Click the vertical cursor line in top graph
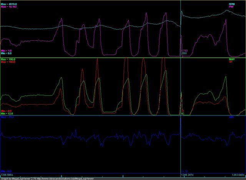Screen dimensions: 246x180 (x=181, y=31)
